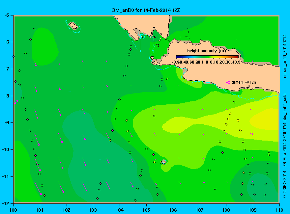Click the y-axis label "-11"
Screen dimensions: 290x214
pyautogui.click(x=5, y=176)
